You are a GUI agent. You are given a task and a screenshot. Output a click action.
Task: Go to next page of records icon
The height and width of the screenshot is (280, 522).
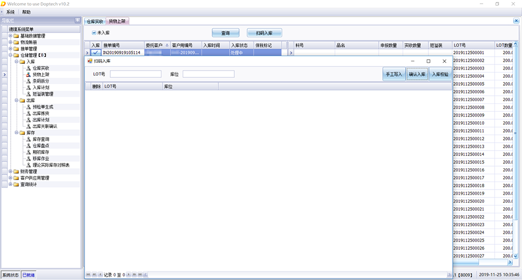(x=134, y=275)
